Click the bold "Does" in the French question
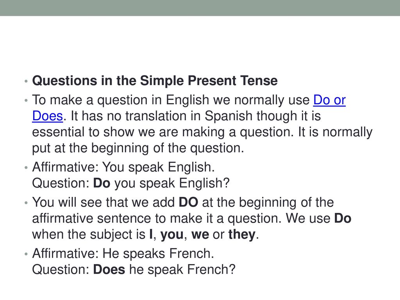Screen dimensions: 400x300 click(109, 270)
